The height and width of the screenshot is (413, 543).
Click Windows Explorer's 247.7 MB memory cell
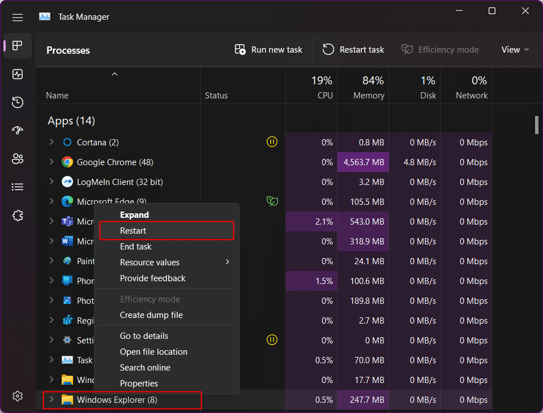click(363, 400)
